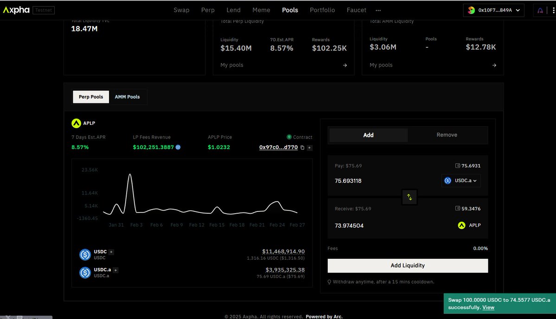Screen dimensions: 556x319
Task: Go to the Swap page
Action: [182, 10]
